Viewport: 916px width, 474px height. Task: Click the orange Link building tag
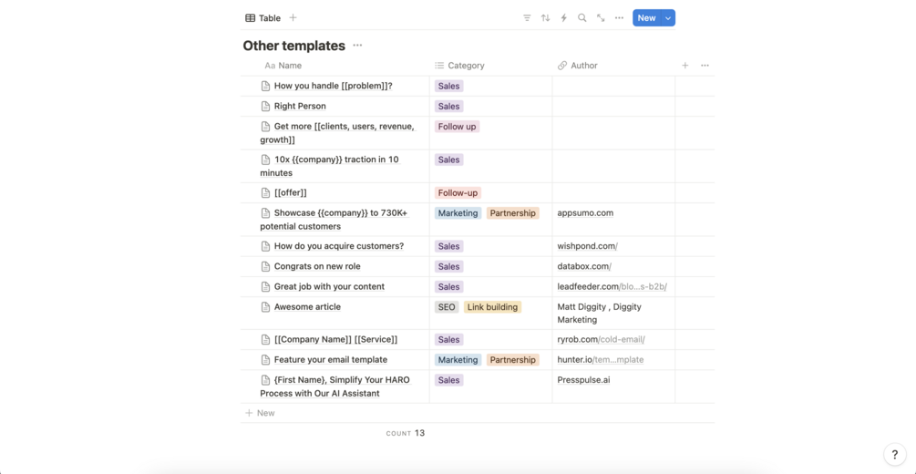point(492,307)
